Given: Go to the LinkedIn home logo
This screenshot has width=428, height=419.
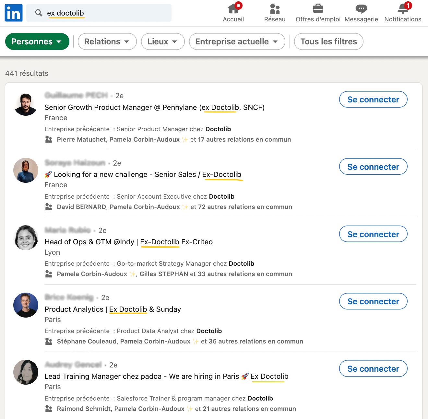Looking at the screenshot, I should (x=14, y=13).
